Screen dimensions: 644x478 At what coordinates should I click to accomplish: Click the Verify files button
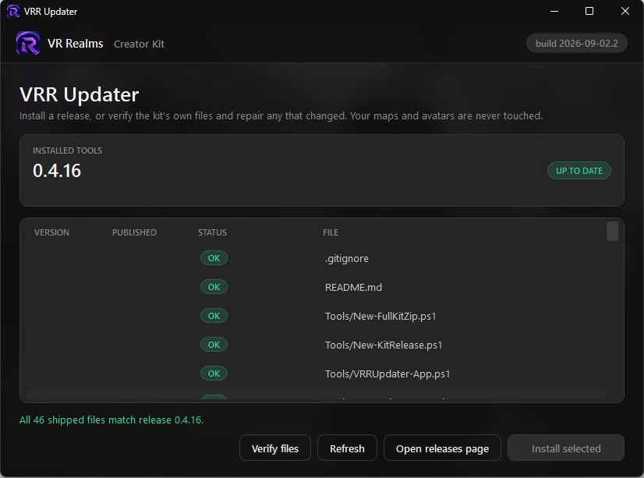pos(274,448)
